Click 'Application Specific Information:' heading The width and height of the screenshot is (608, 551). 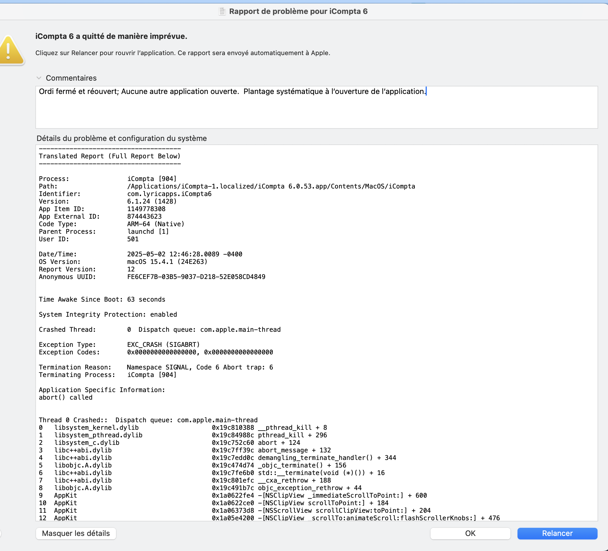click(102, 390)
